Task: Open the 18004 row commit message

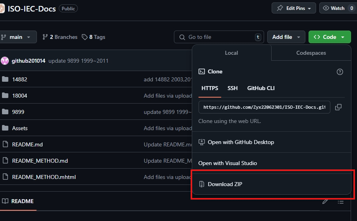Action: [168, 96]
